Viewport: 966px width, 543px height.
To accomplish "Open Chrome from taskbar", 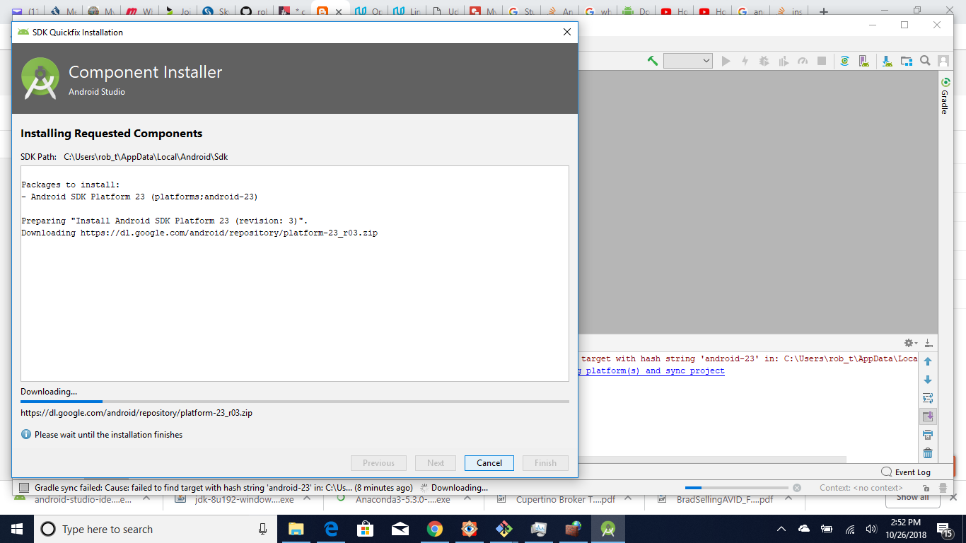I will click(434, 529).
